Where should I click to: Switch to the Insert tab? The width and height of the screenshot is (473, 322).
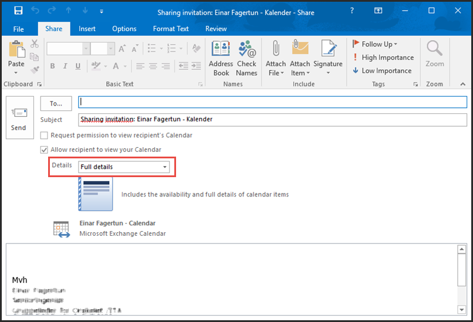[x=87, y=29]
